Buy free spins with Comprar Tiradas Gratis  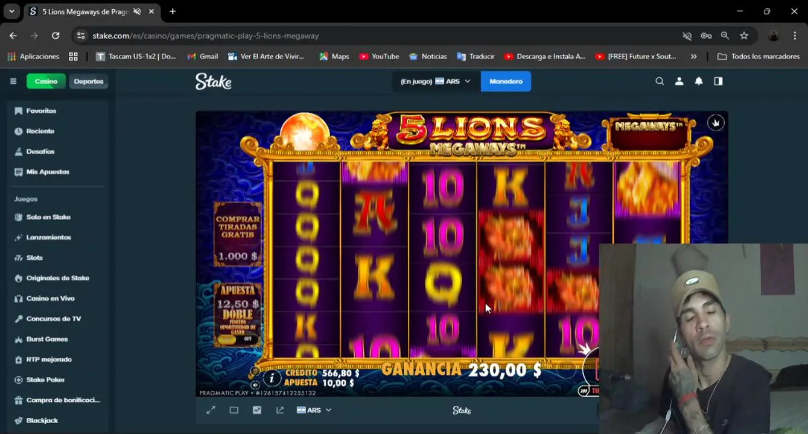tap(238, 234)
